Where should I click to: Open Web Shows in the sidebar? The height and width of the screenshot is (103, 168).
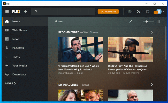click(x=25, y=30)
